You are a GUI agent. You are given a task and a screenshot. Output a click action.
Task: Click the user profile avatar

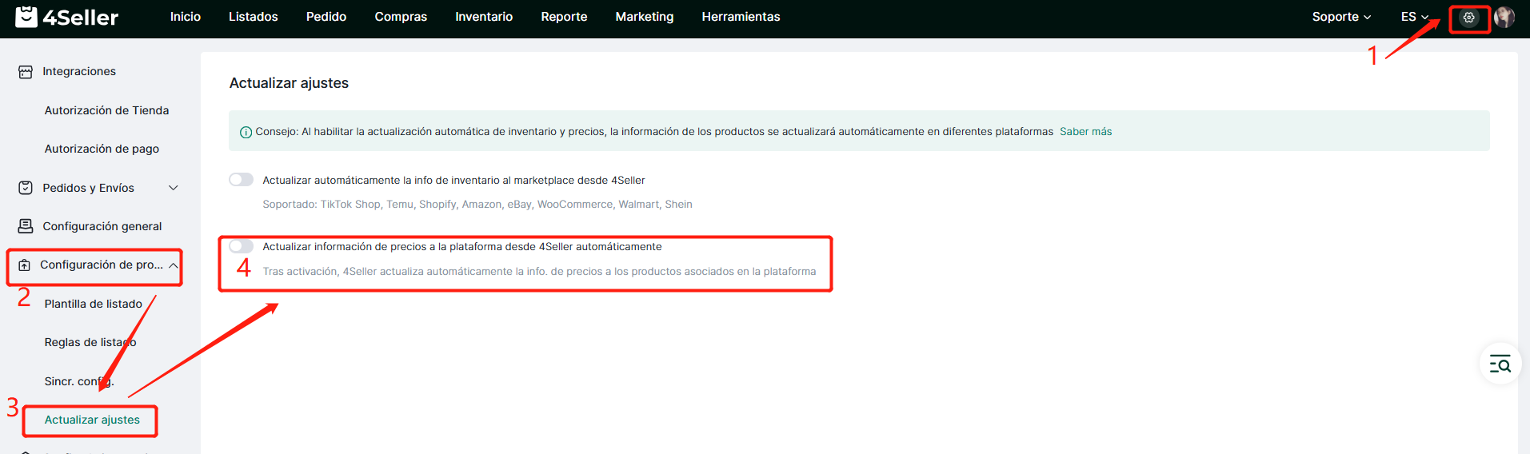(x=1504, y=17)
